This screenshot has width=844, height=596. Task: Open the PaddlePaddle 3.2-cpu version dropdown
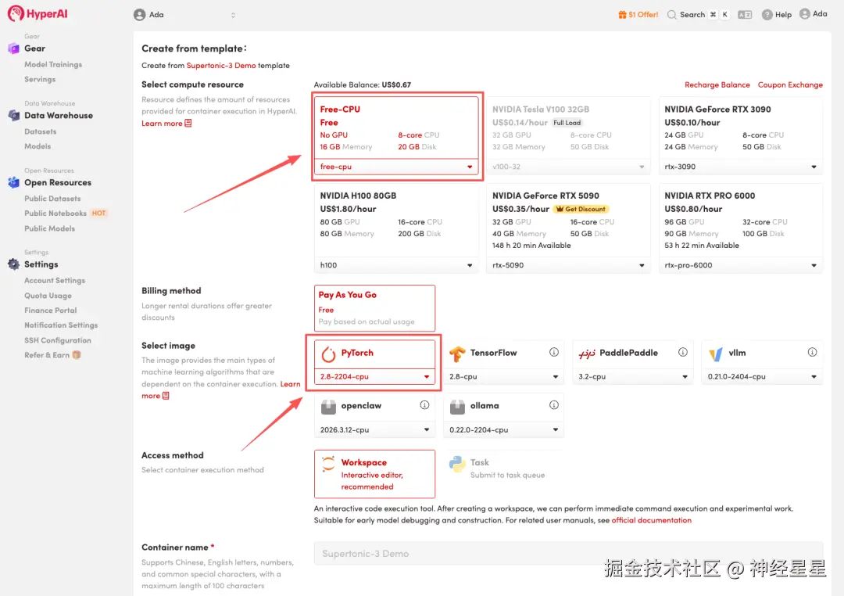(633, 377)
